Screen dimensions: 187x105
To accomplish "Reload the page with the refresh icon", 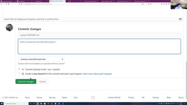I will pos(6,4).
